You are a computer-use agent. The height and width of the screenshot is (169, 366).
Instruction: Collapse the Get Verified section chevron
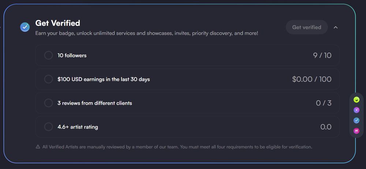(336, 27)
